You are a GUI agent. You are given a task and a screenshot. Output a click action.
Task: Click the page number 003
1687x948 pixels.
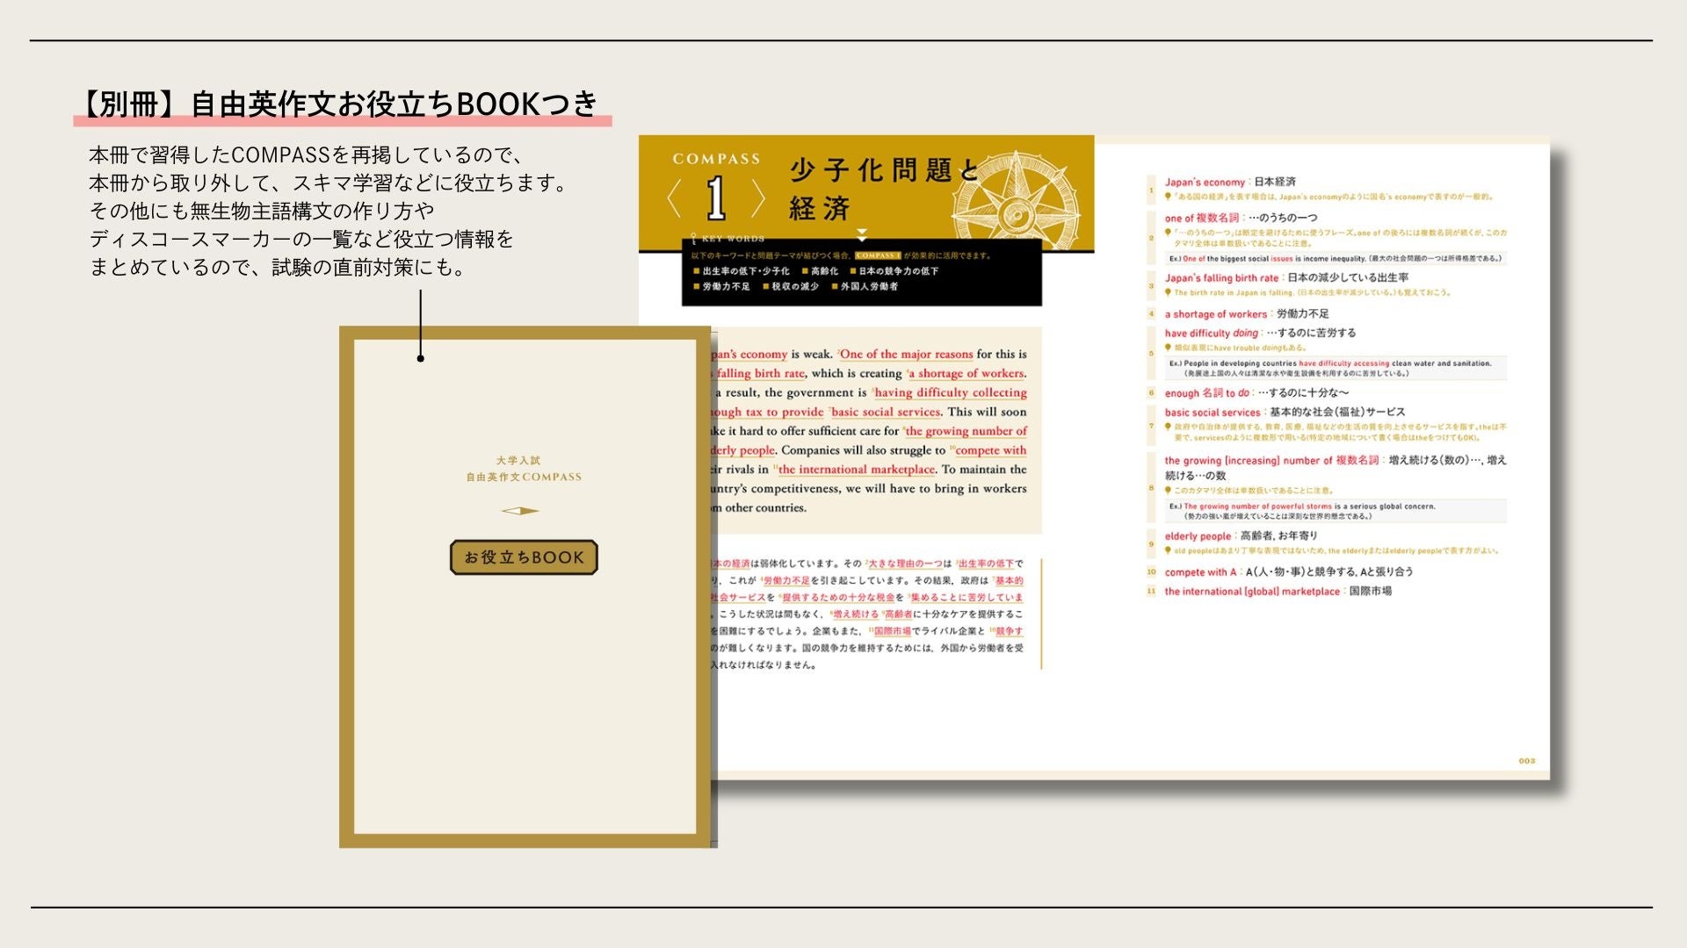[x=1527, y=761]
